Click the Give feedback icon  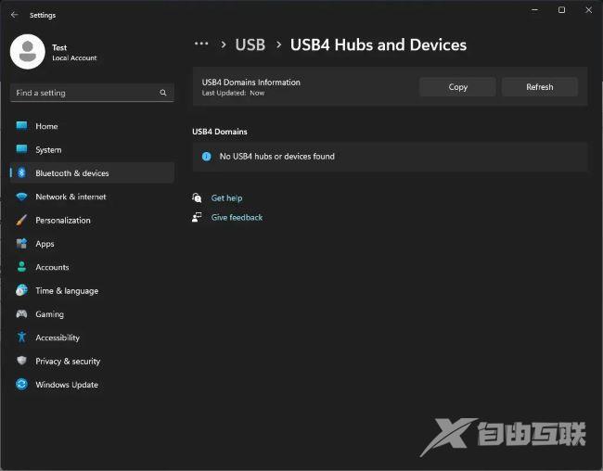coord(197,217)
